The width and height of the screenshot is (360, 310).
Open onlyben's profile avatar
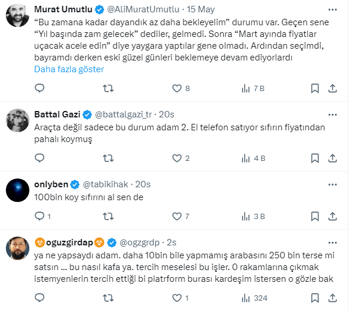click(18, 189)
